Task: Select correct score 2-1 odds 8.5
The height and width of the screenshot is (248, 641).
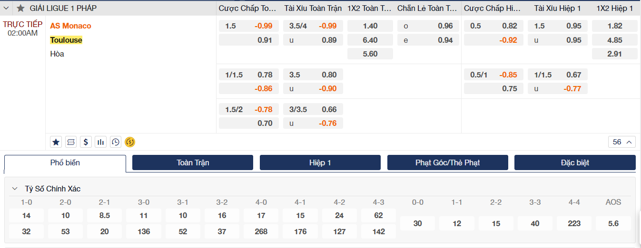Action: [x=105, y=216]
